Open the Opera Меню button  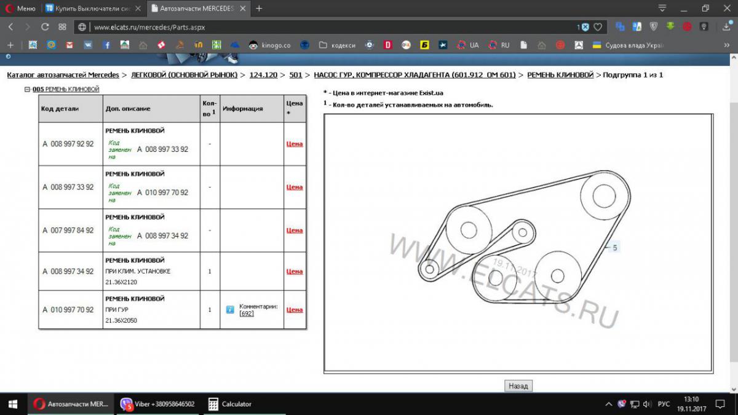(20, 9)
